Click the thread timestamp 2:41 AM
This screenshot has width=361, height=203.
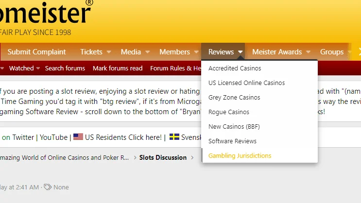point(19,187)
